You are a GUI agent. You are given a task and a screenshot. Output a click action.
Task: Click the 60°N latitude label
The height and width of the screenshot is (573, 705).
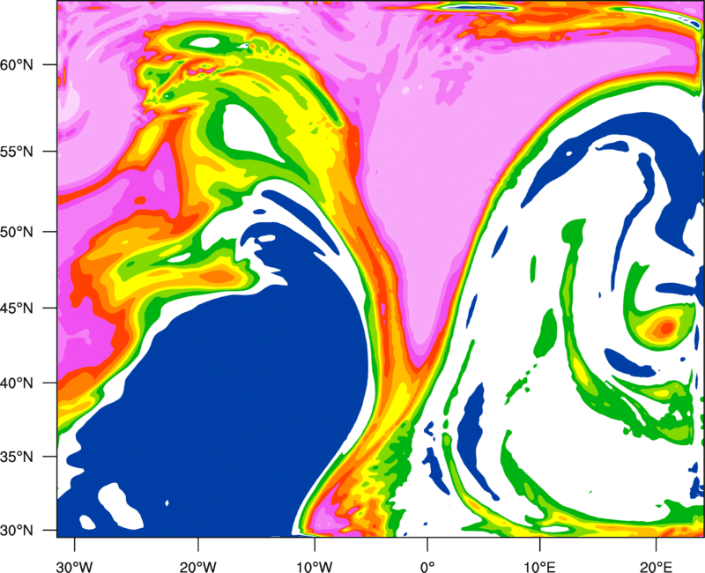pyautogui.click(x=17, y=64)
